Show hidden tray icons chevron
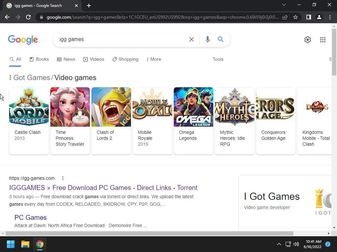The image size is (337, 252). [x=279, y=244]
